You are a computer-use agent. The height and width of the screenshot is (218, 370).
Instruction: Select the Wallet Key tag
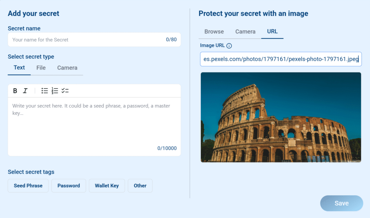(x=107, y=186)
